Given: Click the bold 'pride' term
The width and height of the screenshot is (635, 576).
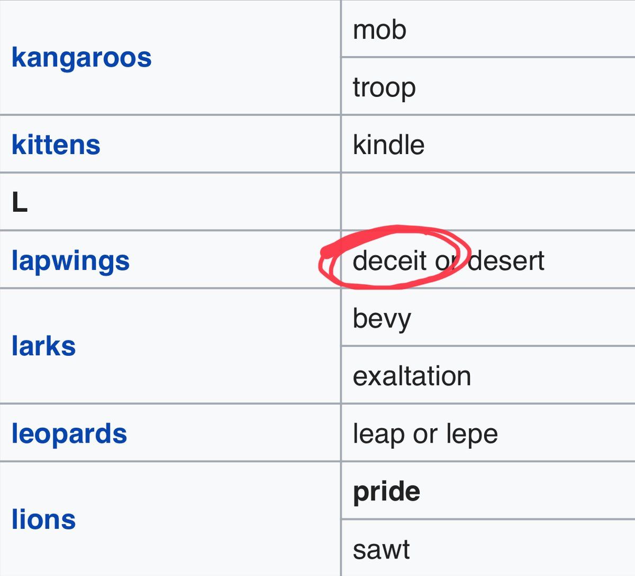Looking at the screenshot, I should [386, 491].
